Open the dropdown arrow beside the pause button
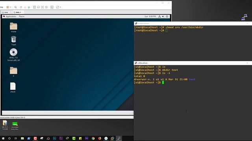Image resolution: width=252 pixels, height=141 pixels. click(10, 7)
